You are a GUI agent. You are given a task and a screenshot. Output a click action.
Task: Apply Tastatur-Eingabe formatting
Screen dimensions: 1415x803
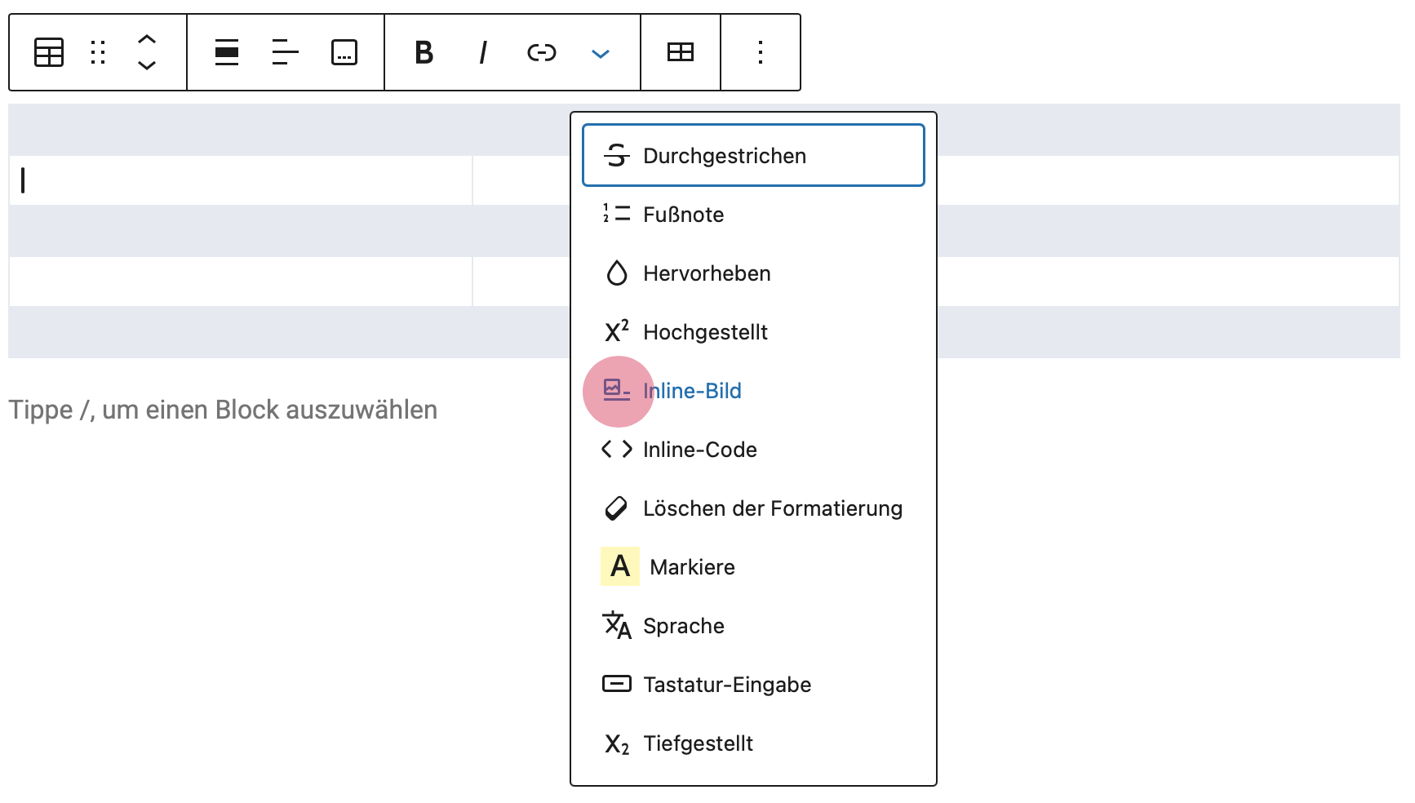pos(753,685)
